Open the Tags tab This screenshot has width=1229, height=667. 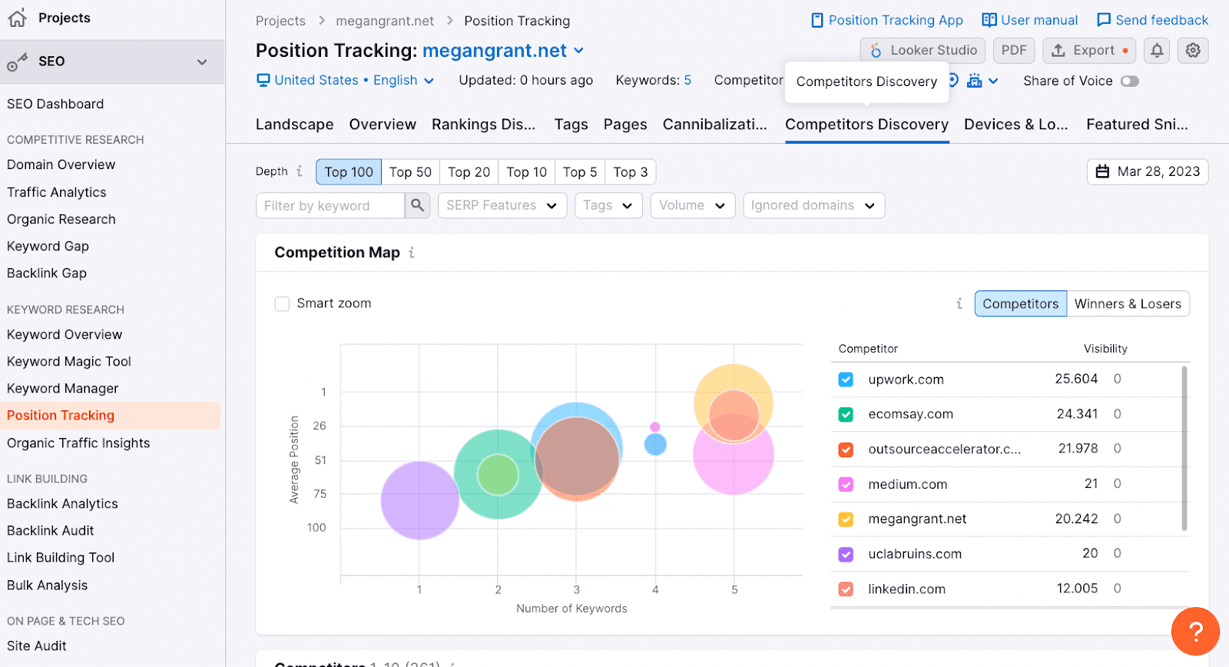571,124
